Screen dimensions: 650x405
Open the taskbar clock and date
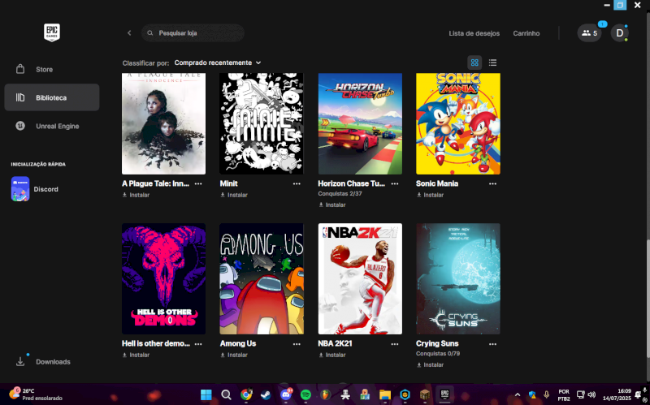point(617,394)
